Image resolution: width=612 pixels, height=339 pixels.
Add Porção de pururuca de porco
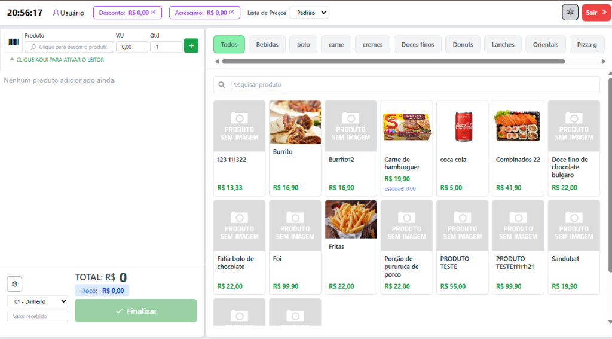406,247
